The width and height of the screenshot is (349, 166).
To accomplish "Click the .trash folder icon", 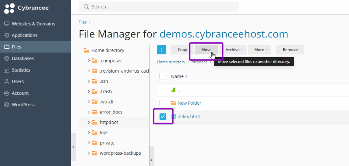I will (x=95, y=91).
